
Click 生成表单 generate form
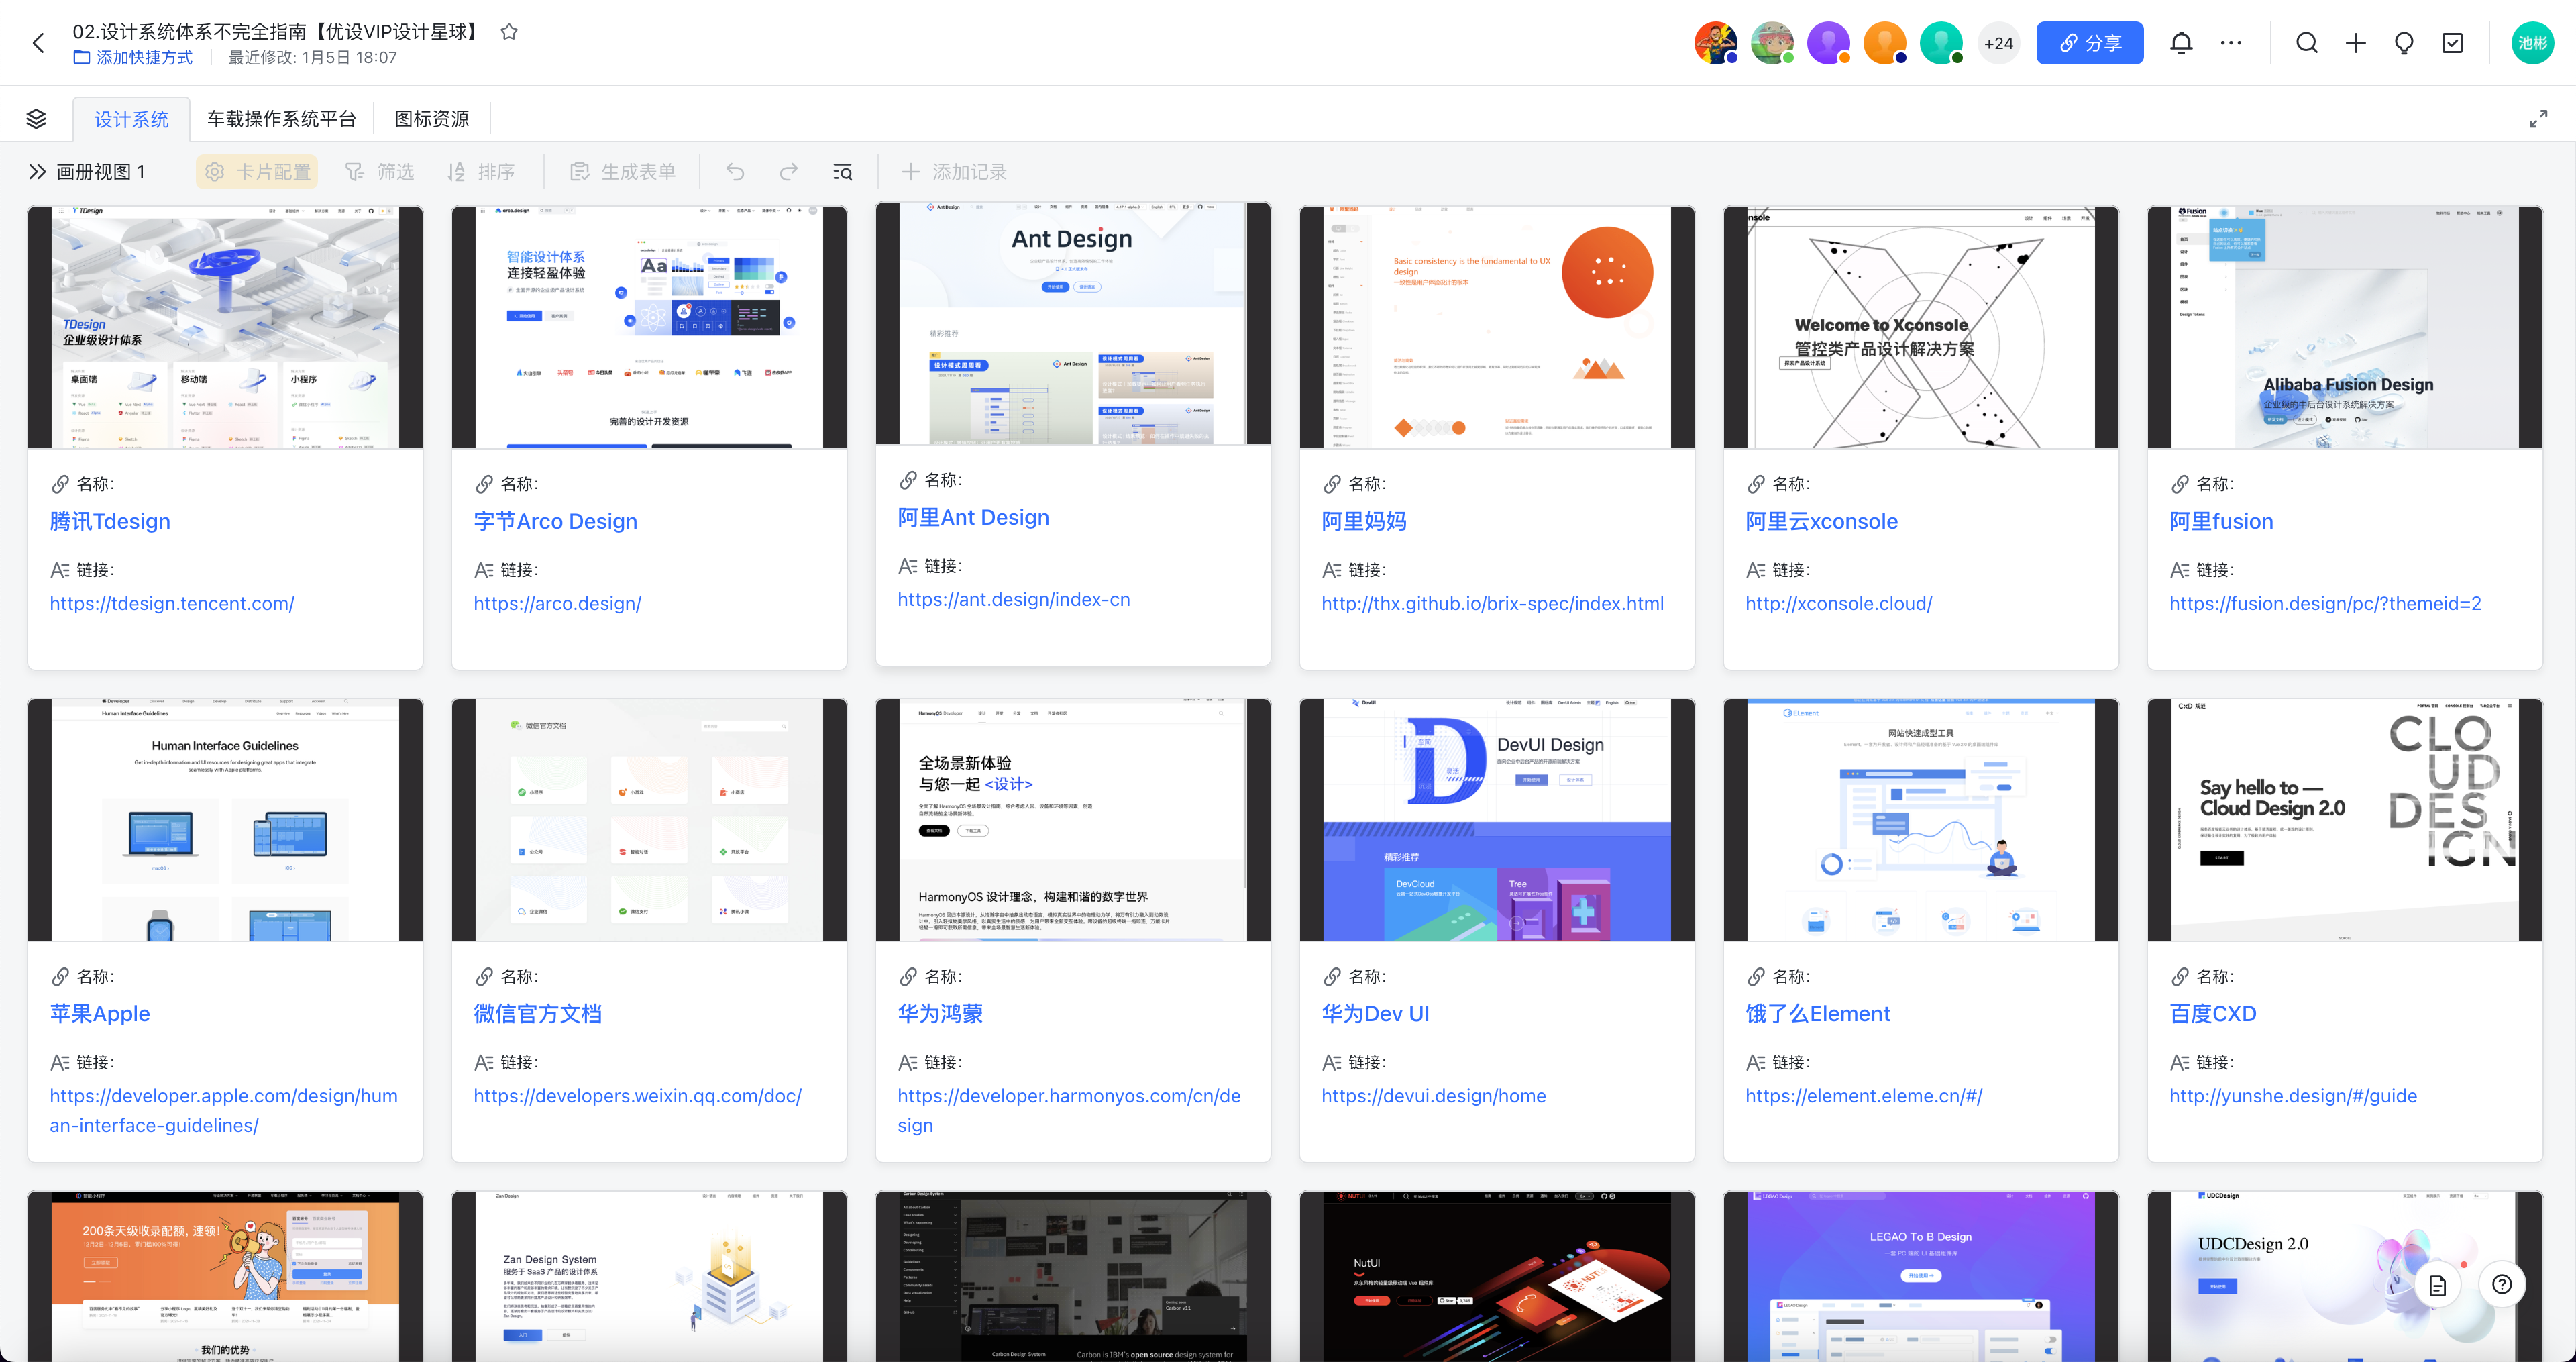pyautogui.click(x=623, y=172)
